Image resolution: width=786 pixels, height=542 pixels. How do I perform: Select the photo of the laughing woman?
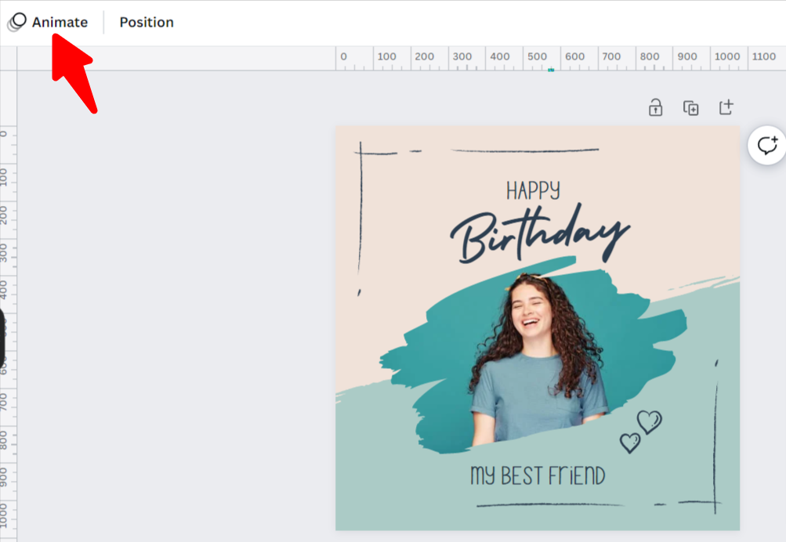pos(539,358)
